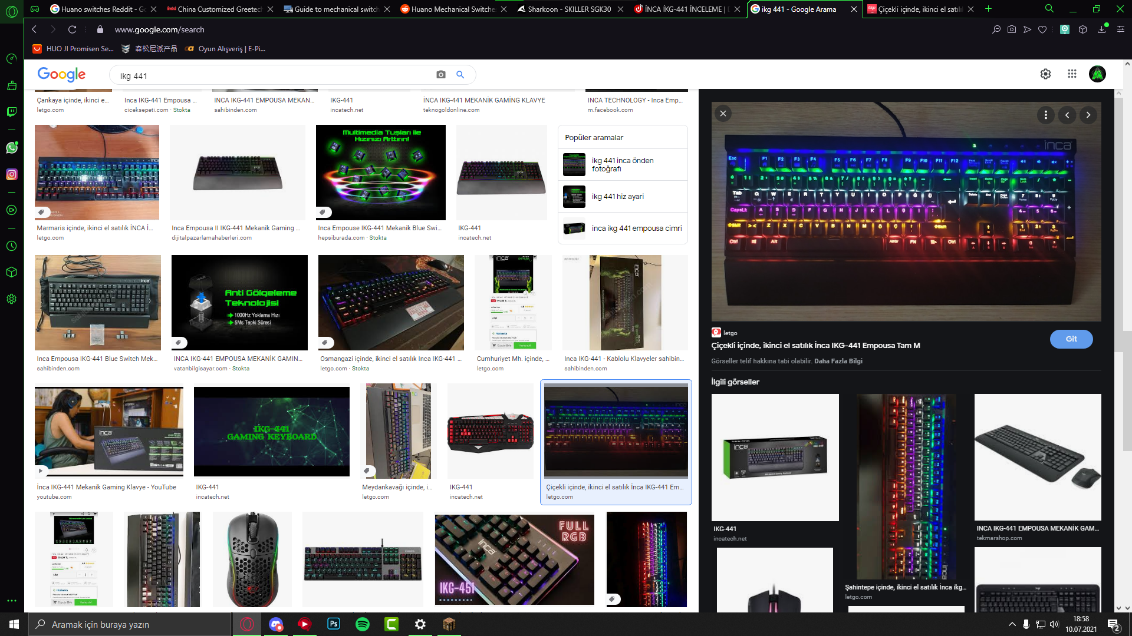This screenshot has height=636, width=1132.
Task: Select inca ikg 441 empousa cimri suggestion
Action: pyautogui.click(x=623, y=228)
